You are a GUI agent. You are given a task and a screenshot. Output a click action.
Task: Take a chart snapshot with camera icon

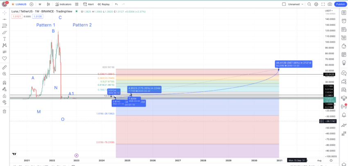pos(330,4)
